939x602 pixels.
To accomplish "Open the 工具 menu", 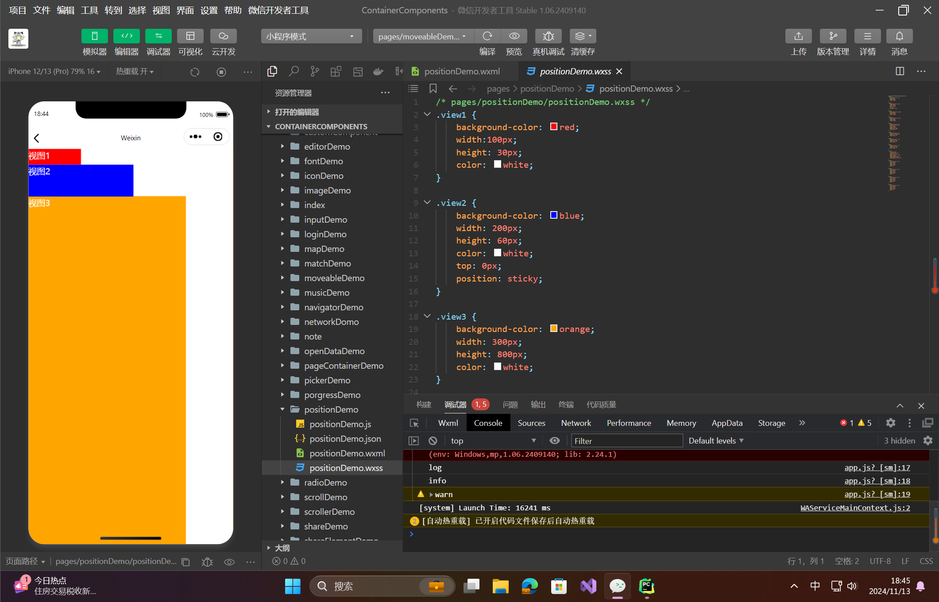I will [x=89, y=10].
